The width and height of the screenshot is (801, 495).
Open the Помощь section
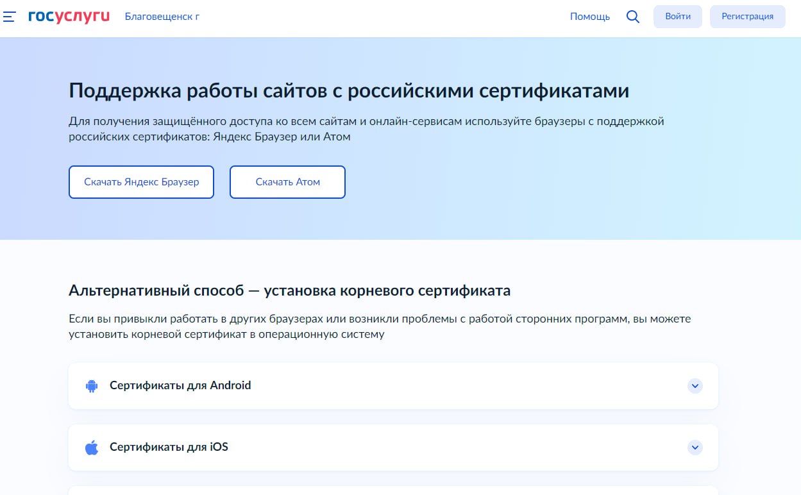(589, 17)
